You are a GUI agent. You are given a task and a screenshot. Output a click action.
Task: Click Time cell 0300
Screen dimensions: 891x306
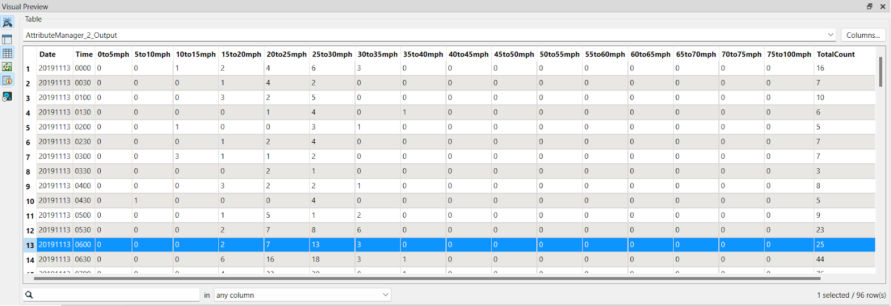click(84, 156)
